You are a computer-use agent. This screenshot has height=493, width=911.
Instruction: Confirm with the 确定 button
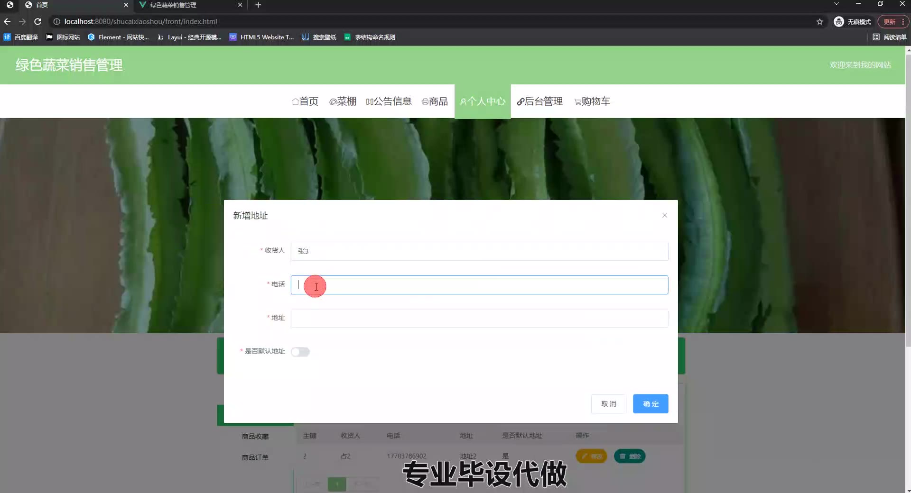coord(651,404)
